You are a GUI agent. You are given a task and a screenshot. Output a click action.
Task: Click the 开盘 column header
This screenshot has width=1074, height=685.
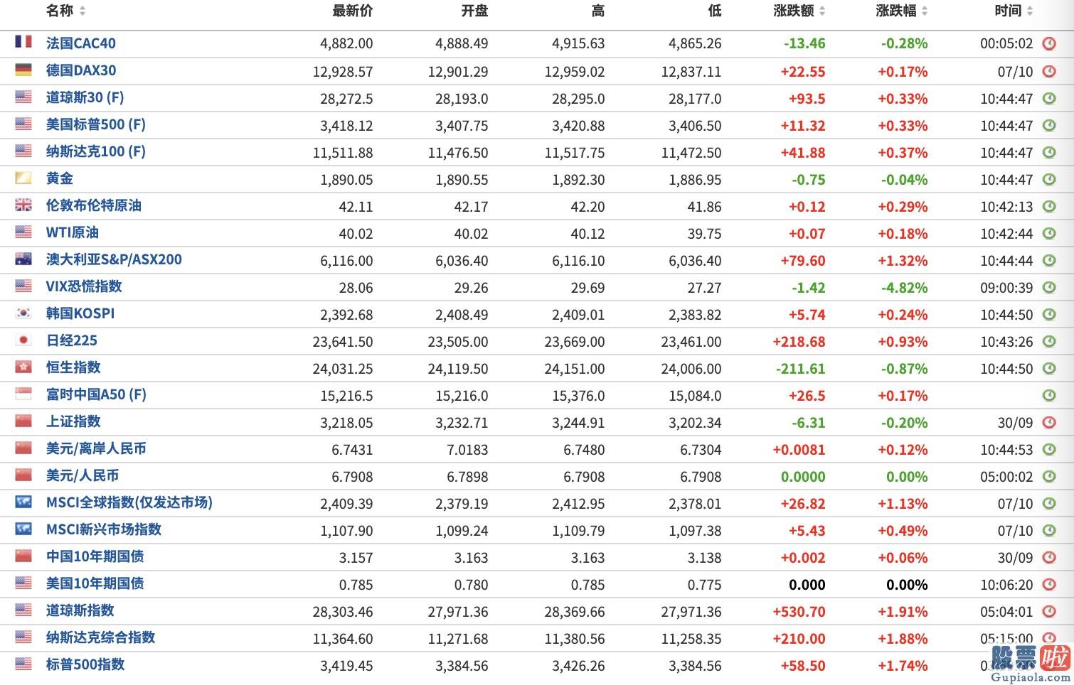pyautogui.click(x=474, y=11)
